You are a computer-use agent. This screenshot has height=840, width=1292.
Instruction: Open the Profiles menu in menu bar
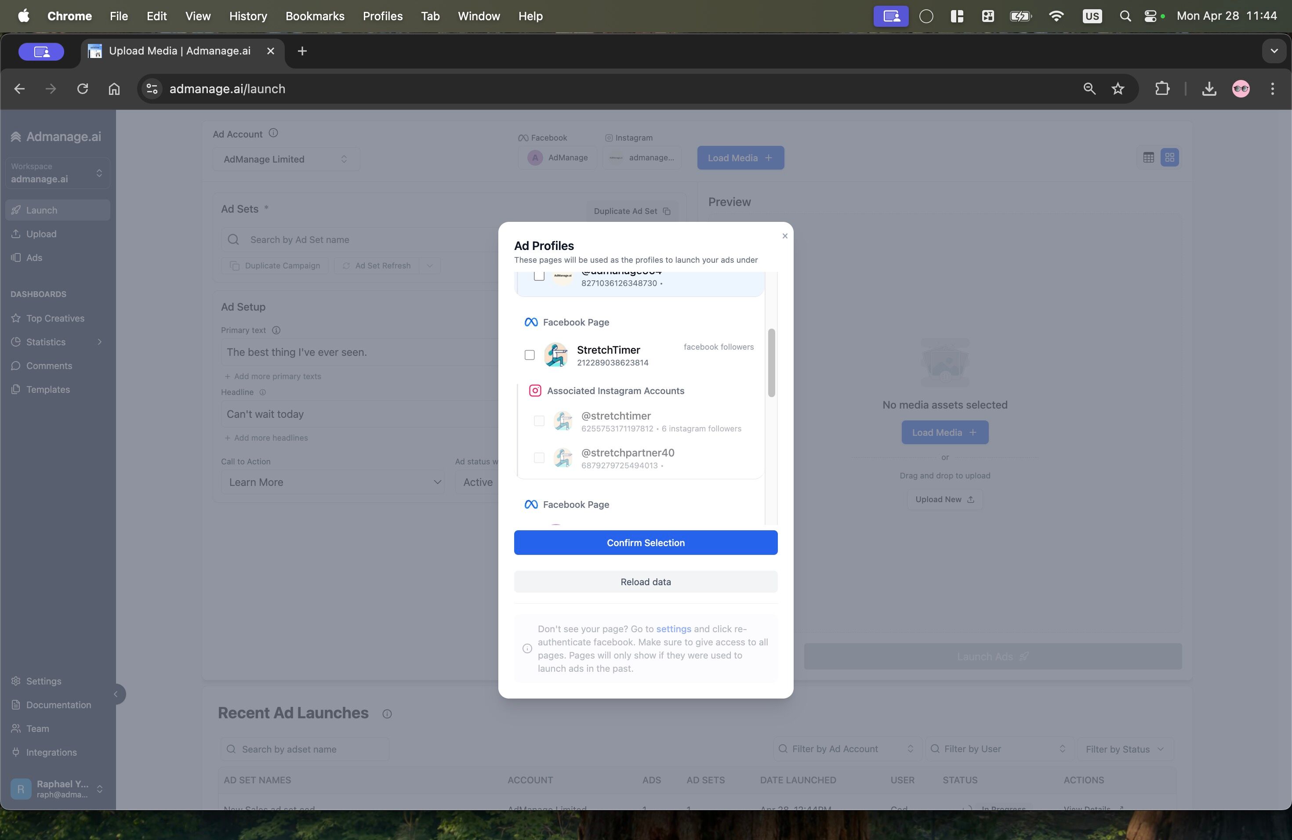382,16
